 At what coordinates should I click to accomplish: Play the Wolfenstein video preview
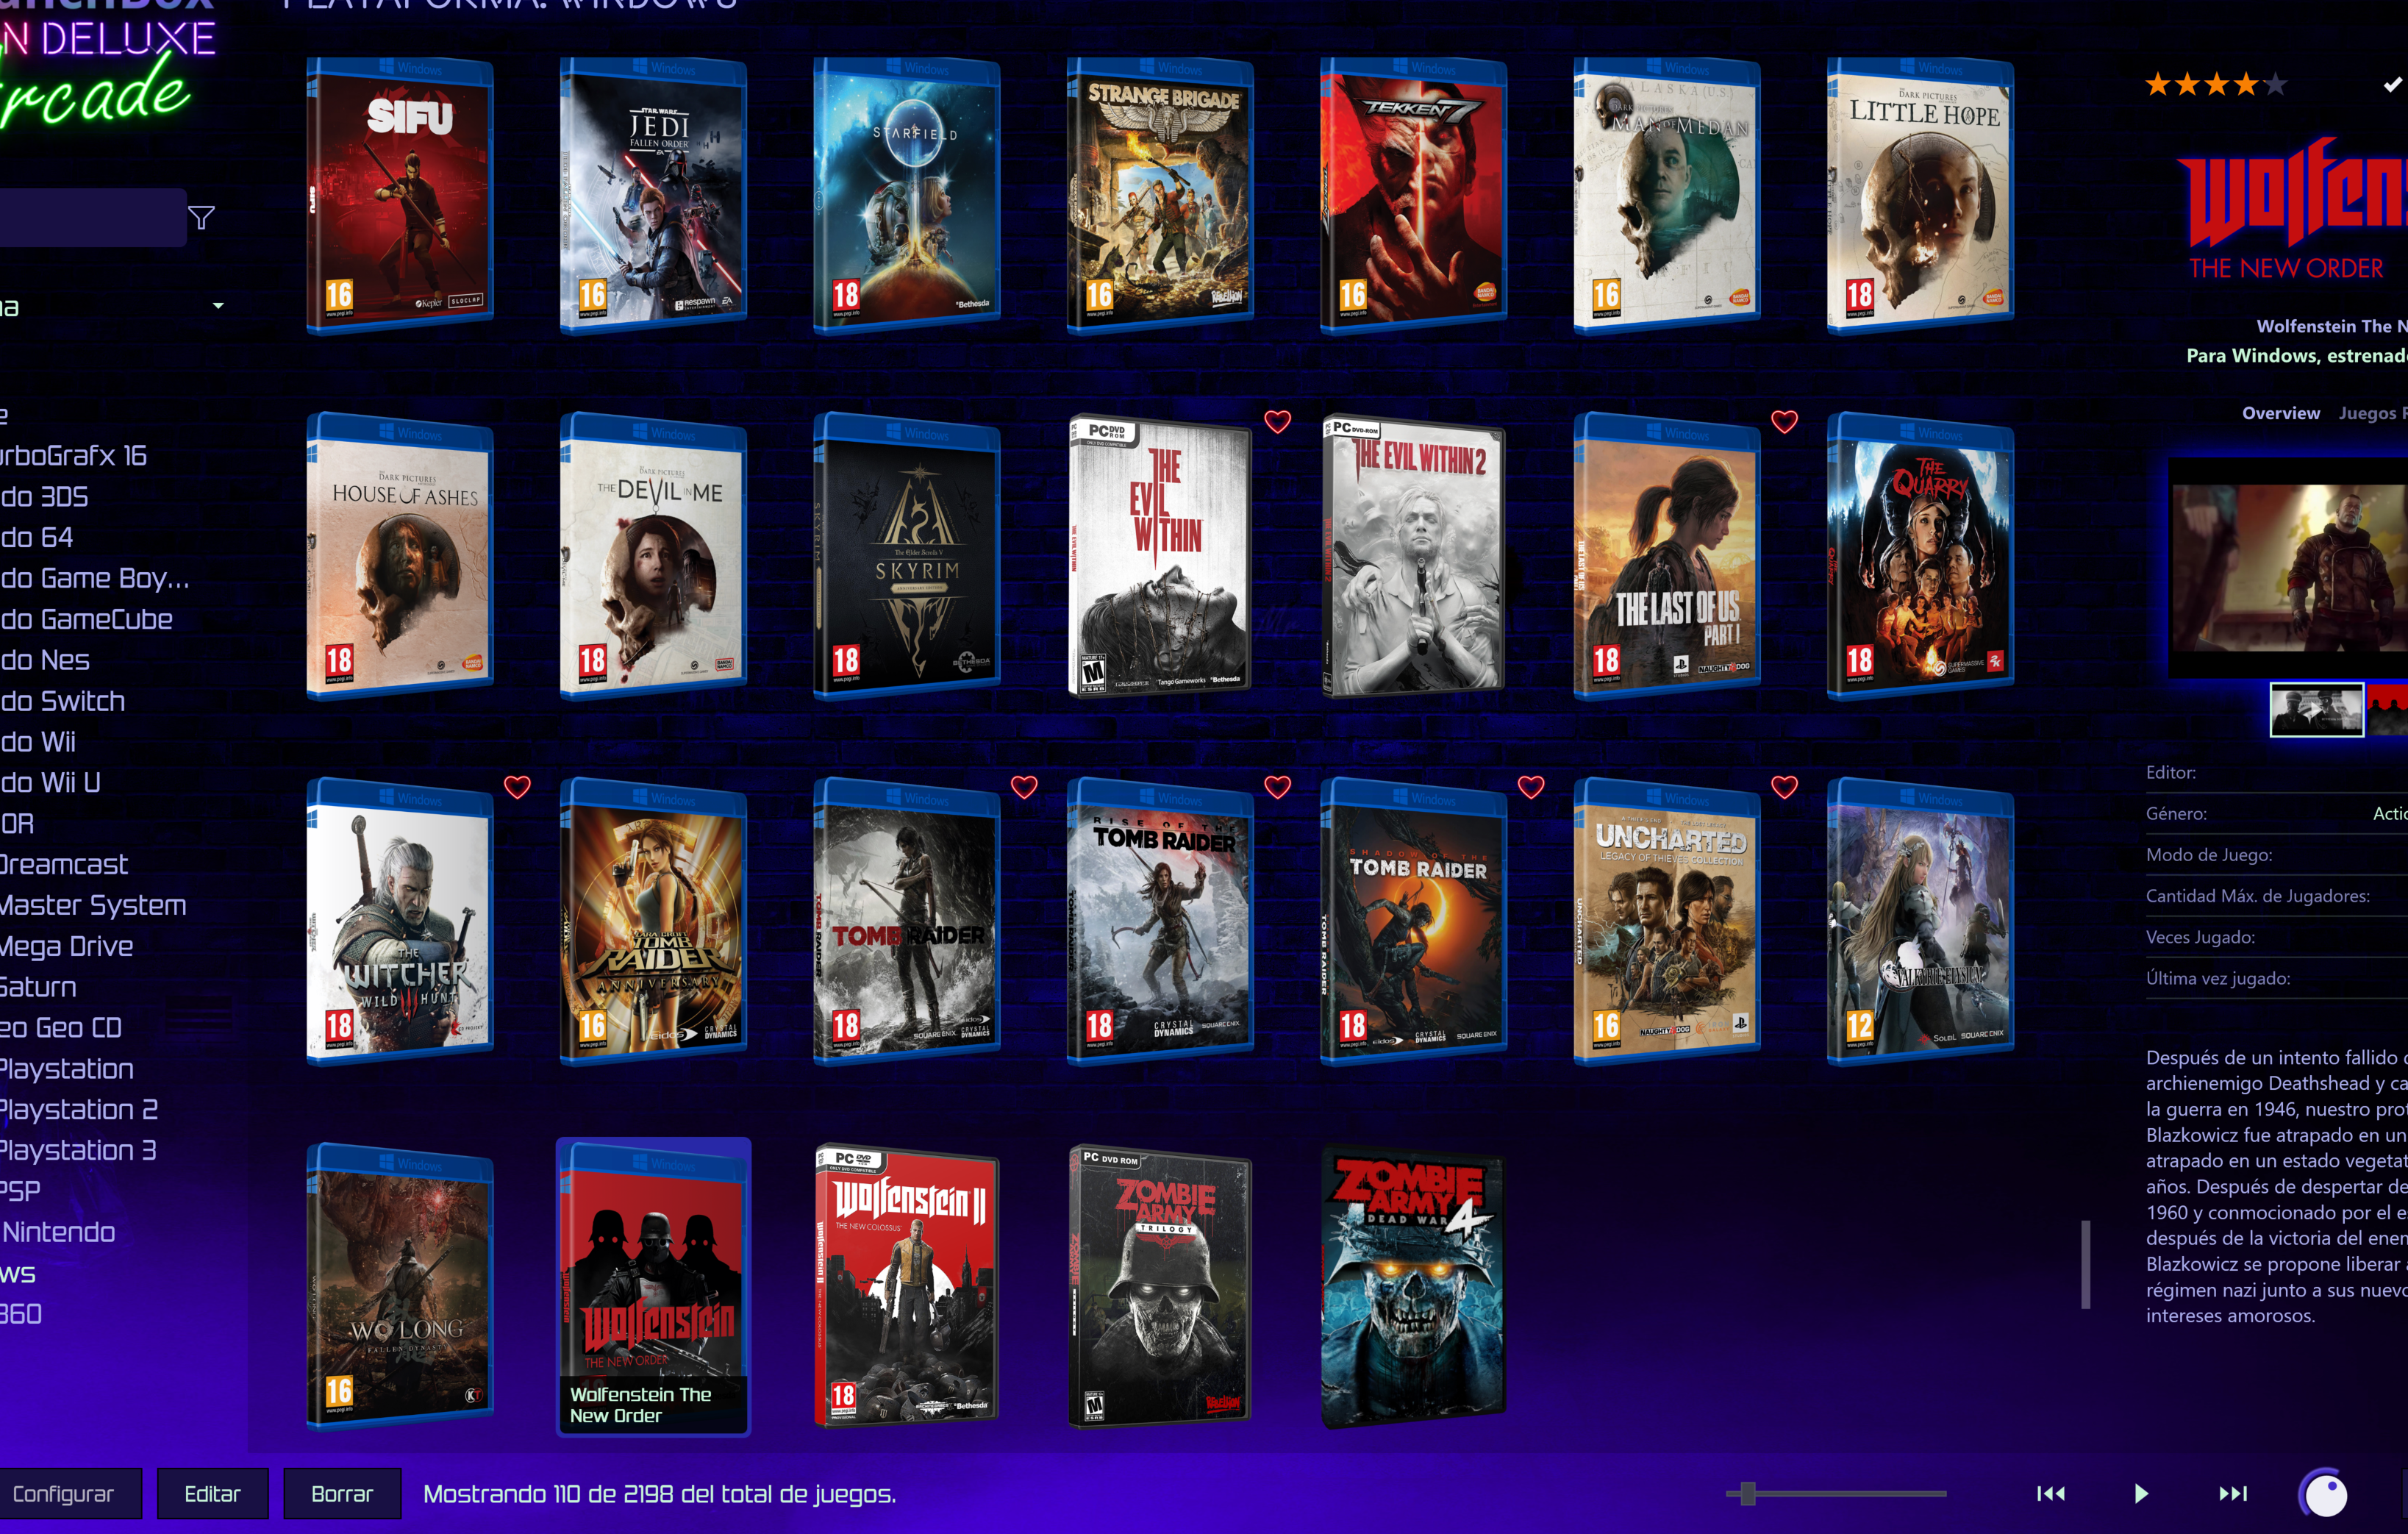[x=2288, y=568]
